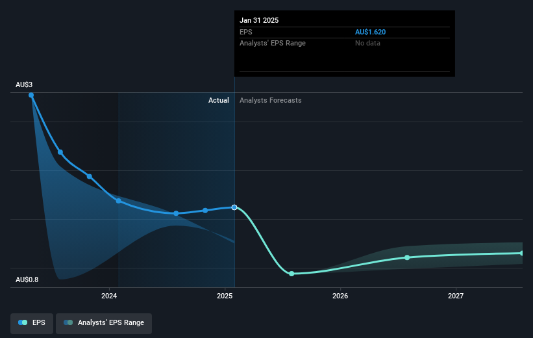Screen dimensions: 533x338
Task: Click the Analysts' EPS Range legend icon
Action: pos(68,322)
